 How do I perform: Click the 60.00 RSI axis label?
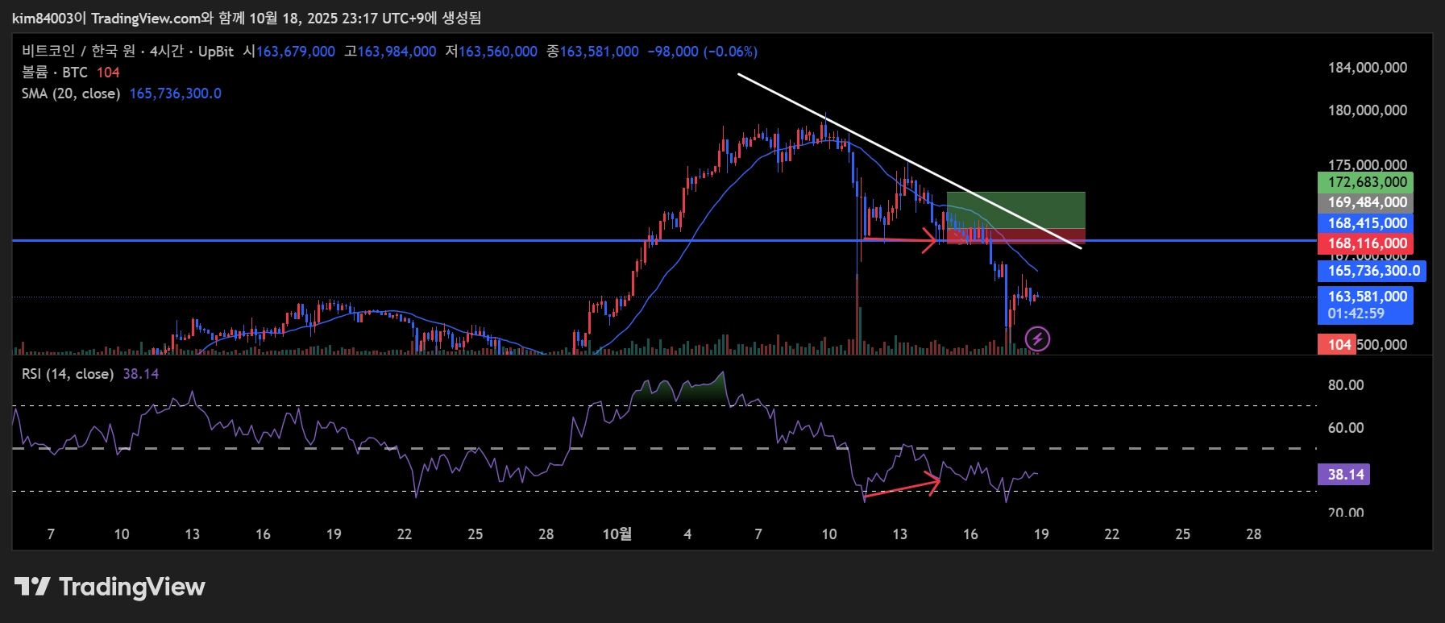[1346, 428]
